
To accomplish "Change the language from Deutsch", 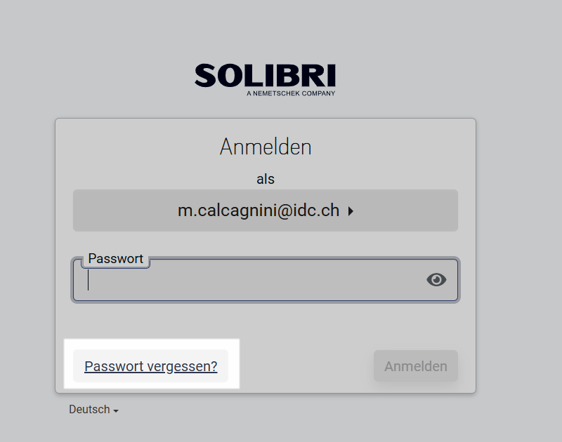I will click(x=93, y=410).
